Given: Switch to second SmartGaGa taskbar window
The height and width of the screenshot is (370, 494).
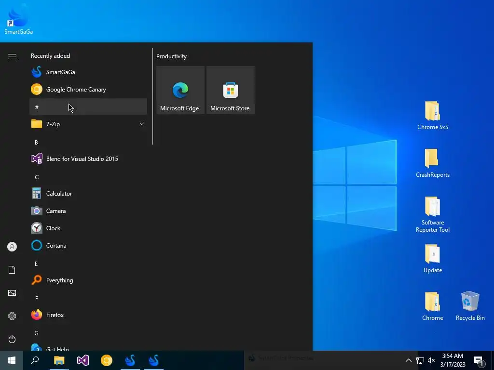Looking at the screenshot, I should (154, 360).
